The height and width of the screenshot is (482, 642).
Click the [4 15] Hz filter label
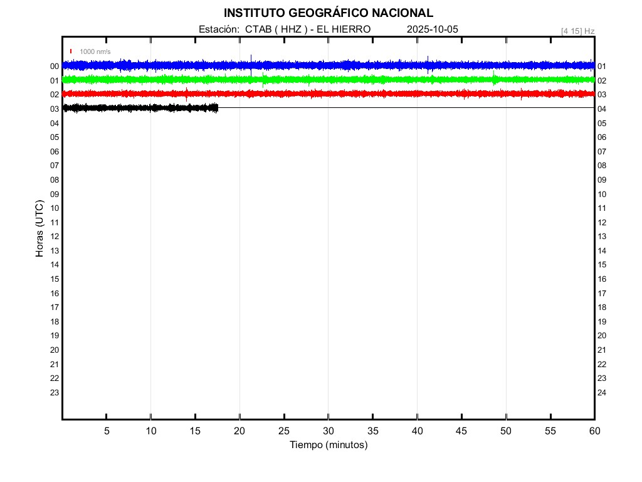pyautogui.click(x=577, y=31)
